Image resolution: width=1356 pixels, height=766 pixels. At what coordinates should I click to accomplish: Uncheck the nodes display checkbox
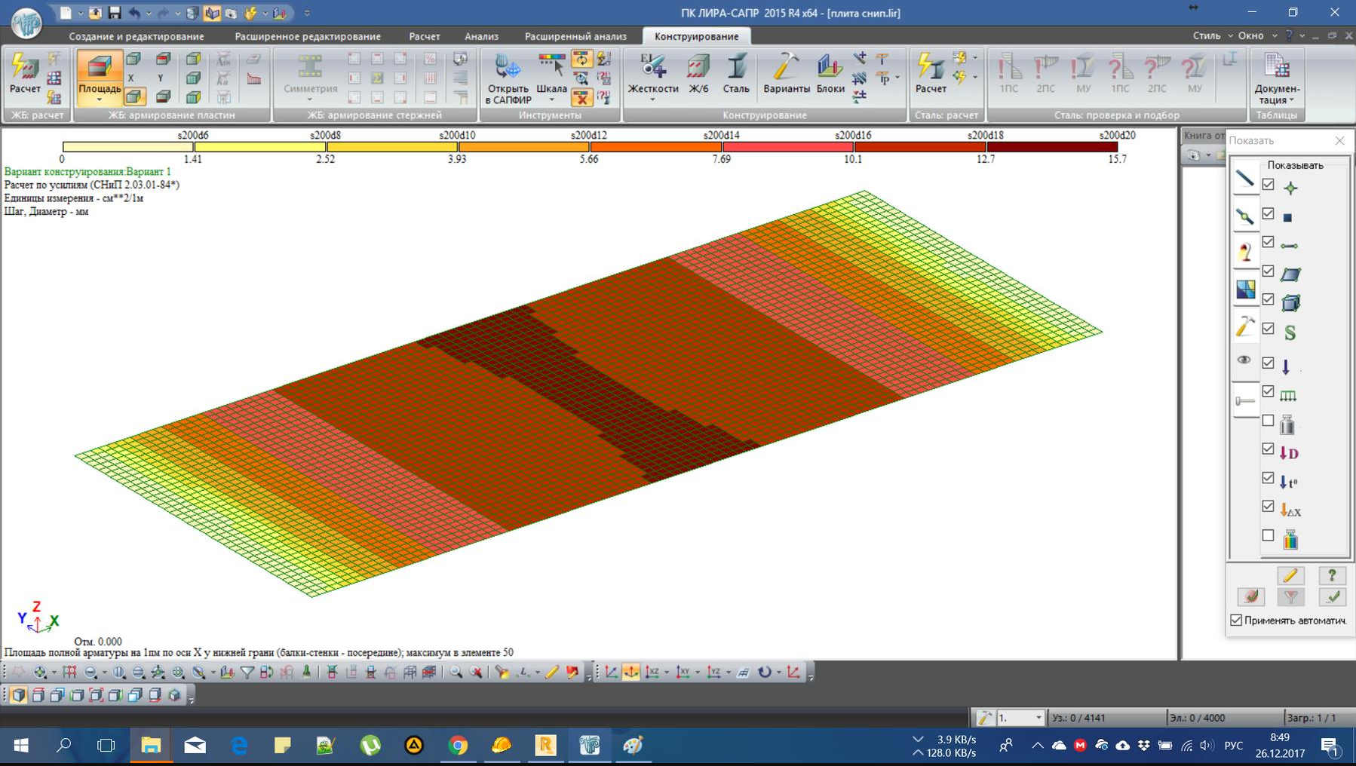1269,185
